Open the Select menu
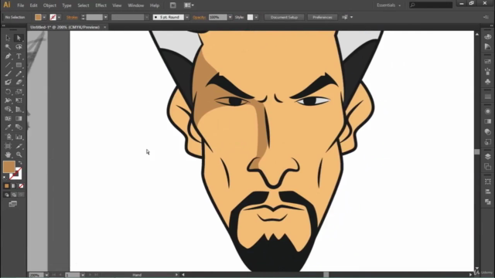 point(84,5)
